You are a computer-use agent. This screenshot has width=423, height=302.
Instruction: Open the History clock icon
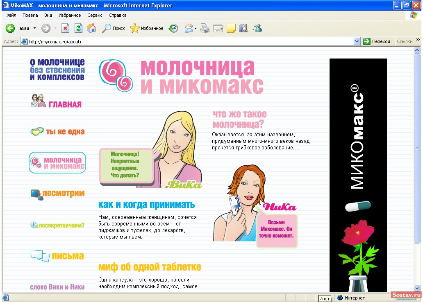(x=173, y=28)
